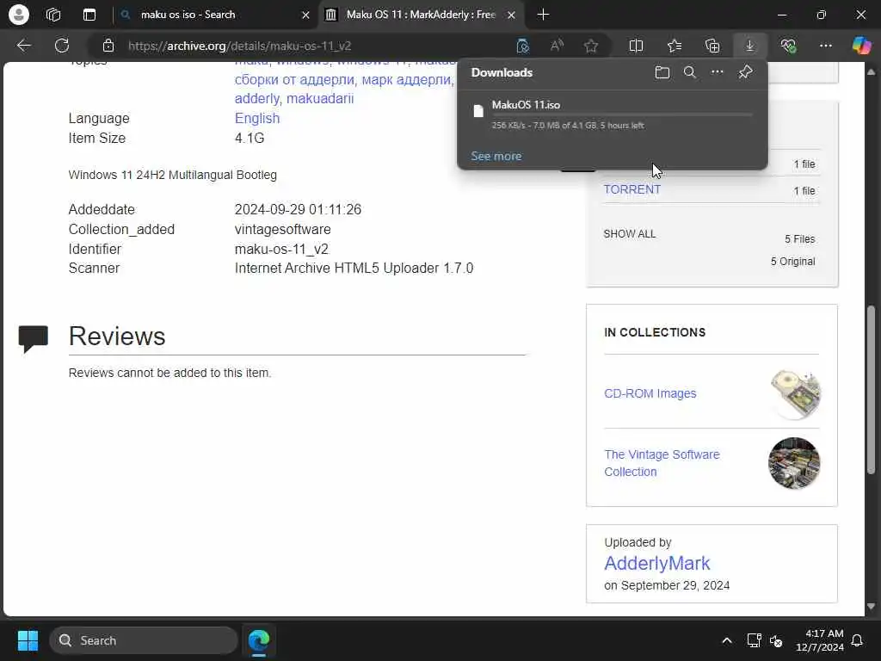Open the CD-ROM Images thumbnail
Image resolution: width=881 pixels, height=661 pixels.
pyautogui.click(x=795, y=393)
